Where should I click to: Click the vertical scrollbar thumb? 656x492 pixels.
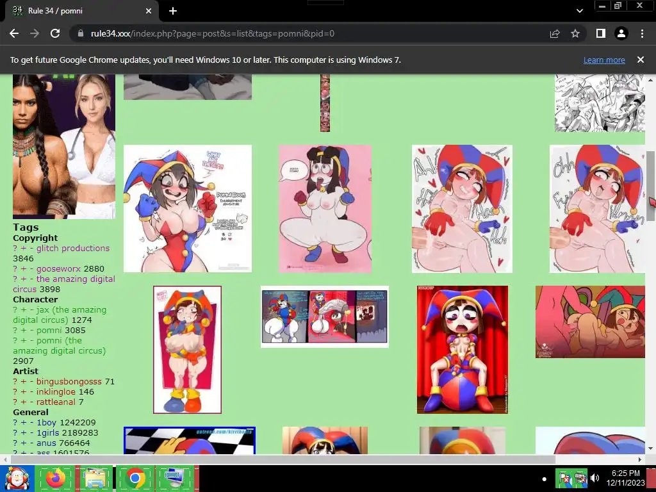[651, 186]
